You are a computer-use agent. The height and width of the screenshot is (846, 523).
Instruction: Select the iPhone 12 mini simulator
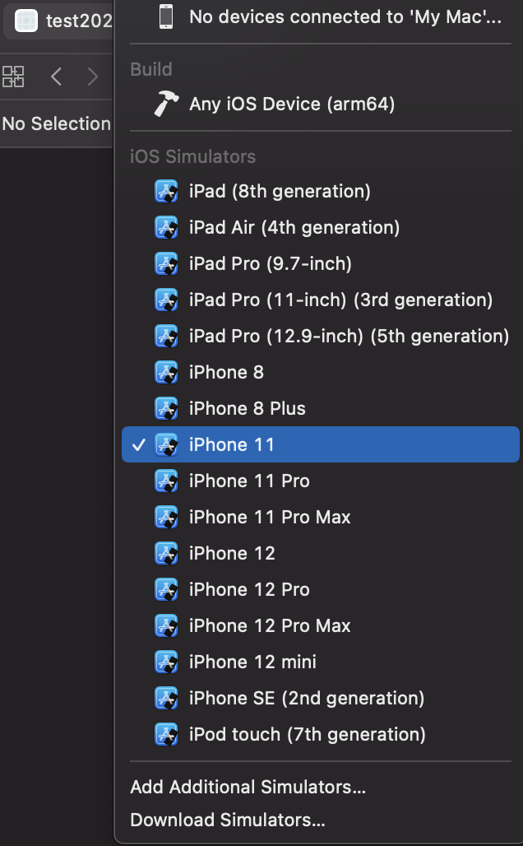pyautogui.click(x=252, y=662)
